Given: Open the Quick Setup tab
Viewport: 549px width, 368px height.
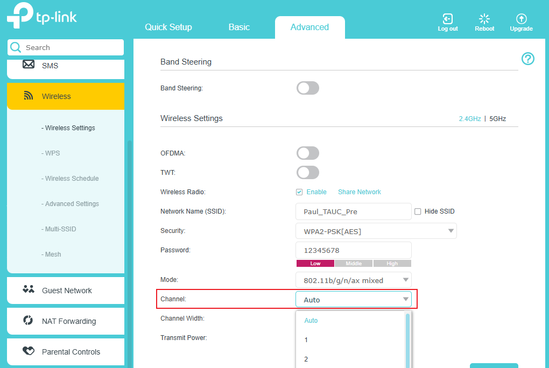Looking at the screenshot, I should tap(168, 26).
